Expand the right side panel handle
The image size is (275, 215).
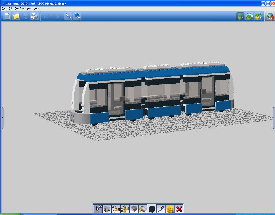(x=274, y=118)
